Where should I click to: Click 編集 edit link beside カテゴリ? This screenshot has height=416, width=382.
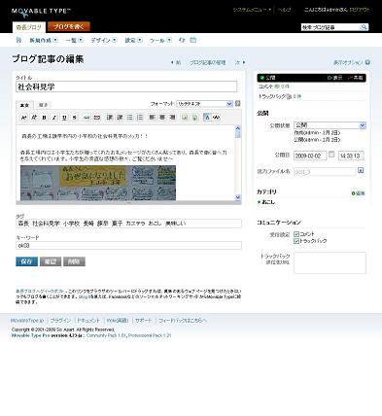(358, 193)
